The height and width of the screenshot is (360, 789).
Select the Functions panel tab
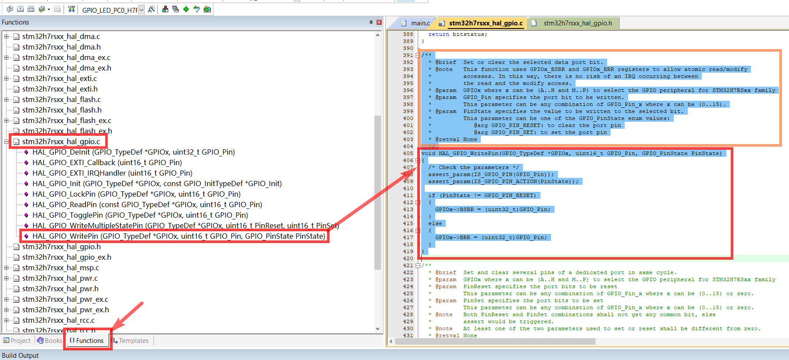pos(87,341)
